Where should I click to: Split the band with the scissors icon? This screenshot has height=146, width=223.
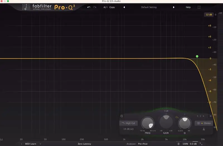click(x=204, y=129)
